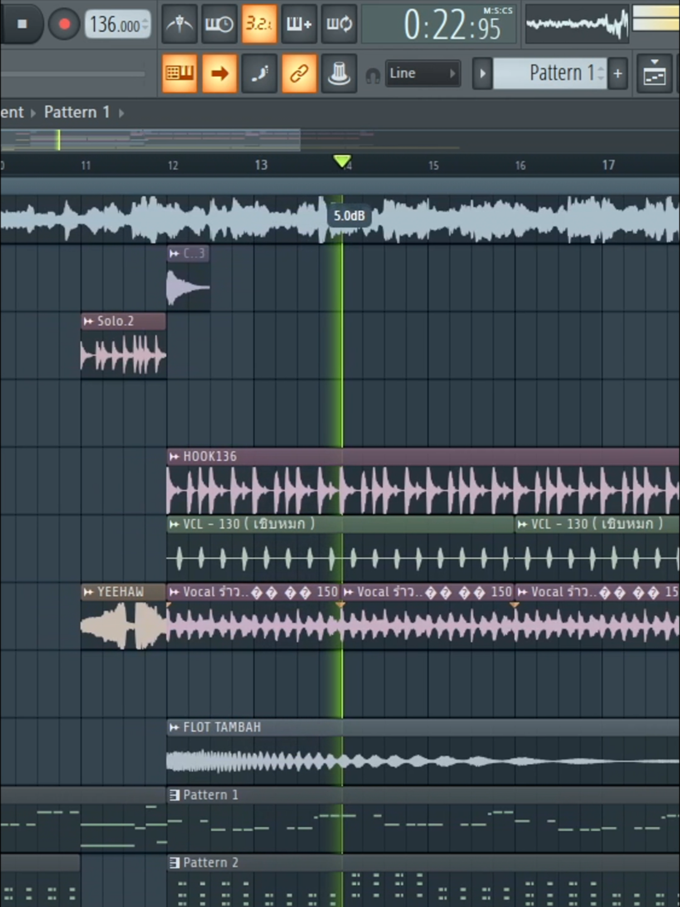Open second VCL - 130 clip menu icon
The height and width of the screenshot is (907, 680).
(x=522, y=525)
